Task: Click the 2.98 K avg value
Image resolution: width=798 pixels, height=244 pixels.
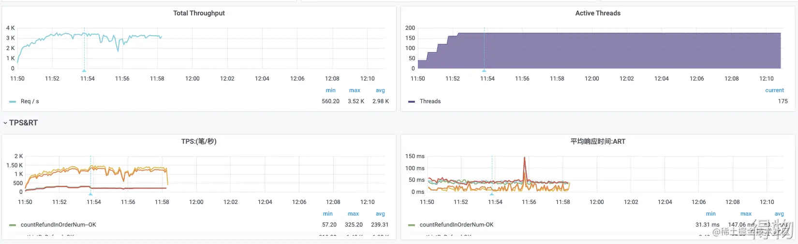Action: [x=381, y=101]
